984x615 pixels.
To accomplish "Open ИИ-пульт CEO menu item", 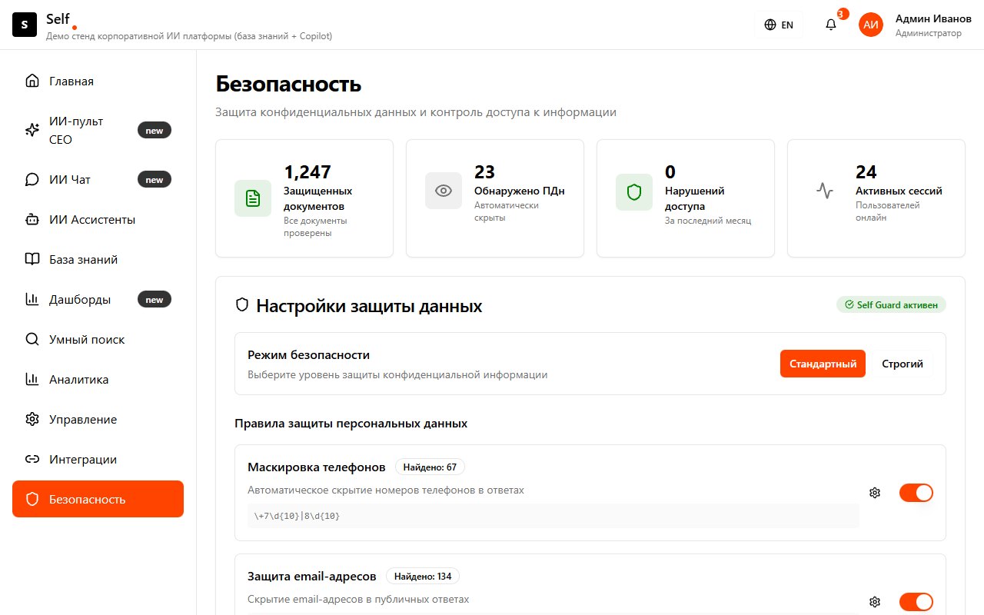I will pos(98,130).
